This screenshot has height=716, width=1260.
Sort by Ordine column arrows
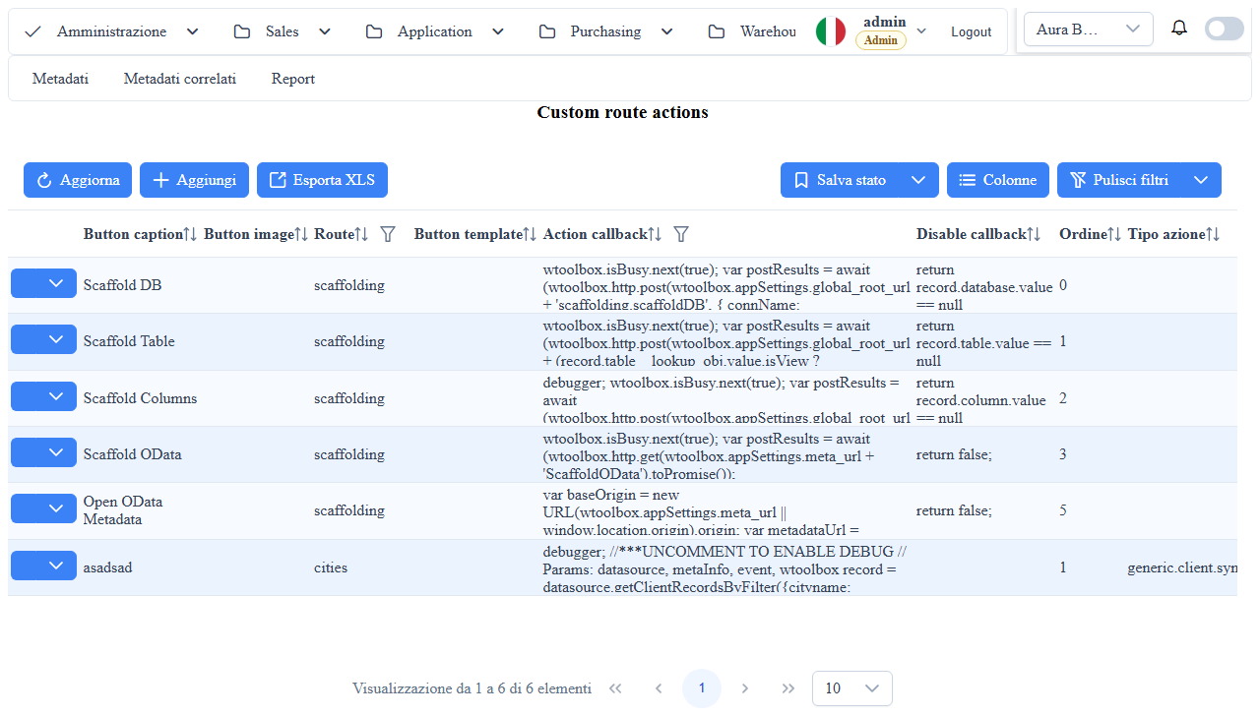point(1114,234)
